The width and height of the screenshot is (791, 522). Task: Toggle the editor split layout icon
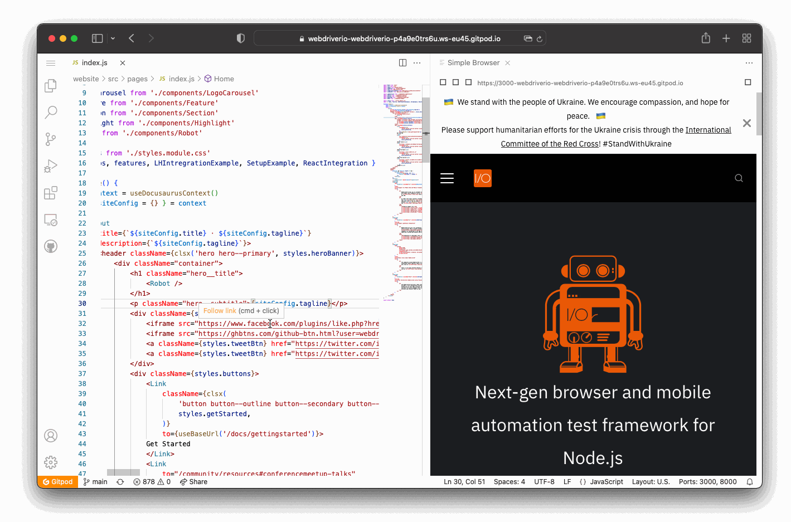pyautogui.click(x=402, y=62)
